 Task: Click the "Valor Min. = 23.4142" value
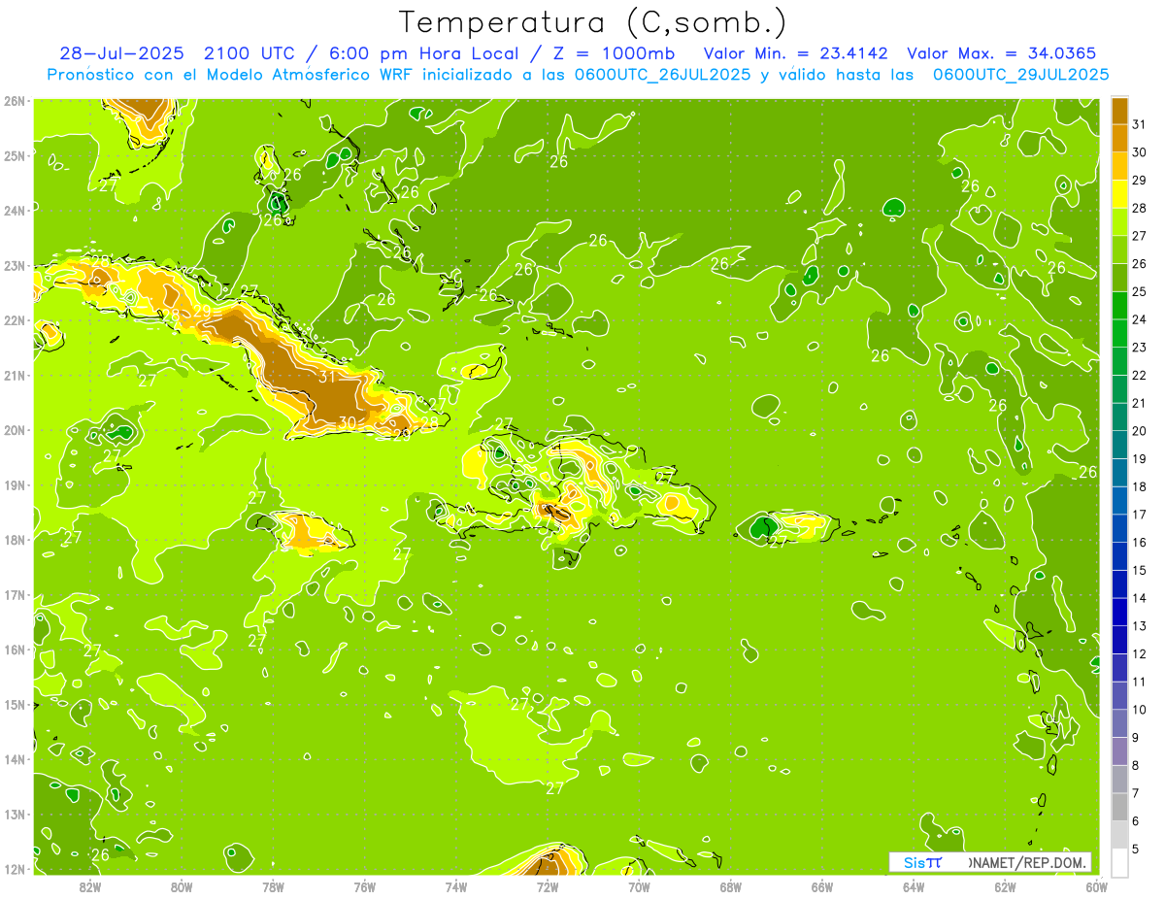pyautogui.click(x=796, y=53)
